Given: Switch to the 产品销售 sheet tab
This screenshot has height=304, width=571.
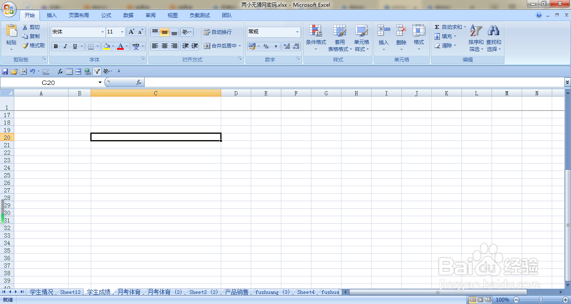Looking at the screenshot, I should [x=237, y=292].
